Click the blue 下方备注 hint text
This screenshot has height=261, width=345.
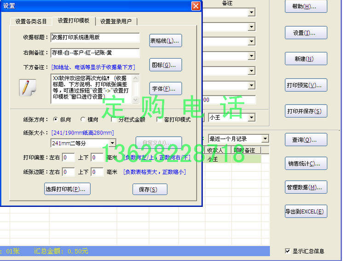(93, 67)
